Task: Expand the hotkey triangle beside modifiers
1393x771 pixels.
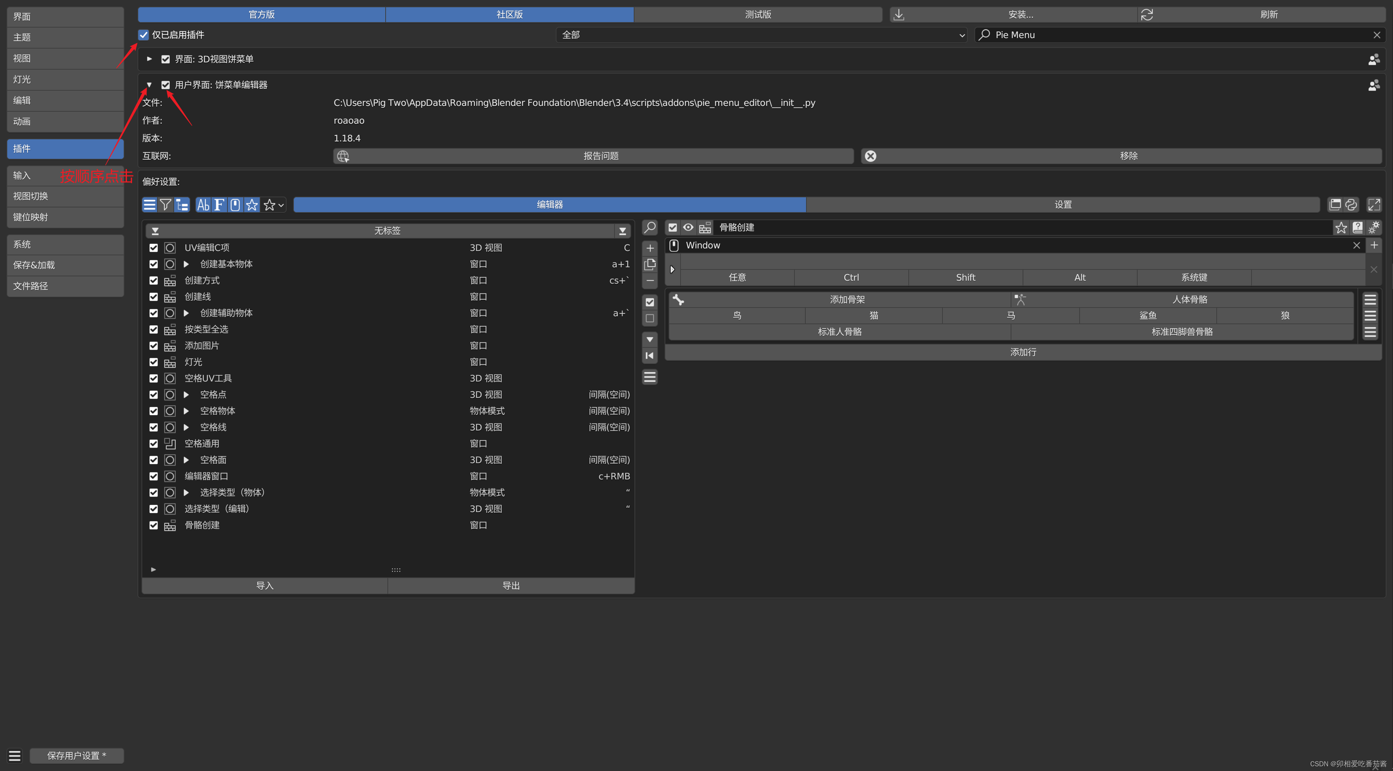Action: tap(673, 269)
